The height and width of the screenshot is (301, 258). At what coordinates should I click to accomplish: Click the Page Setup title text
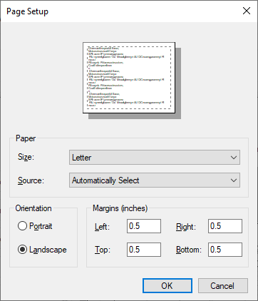27,11
